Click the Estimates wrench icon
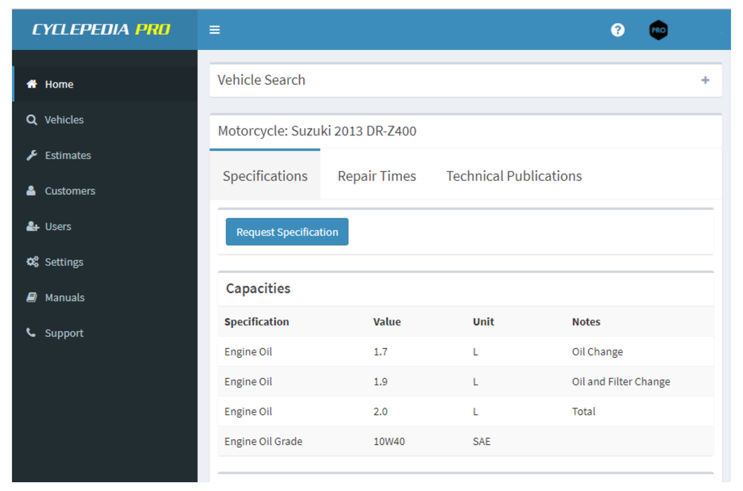Screen dimensions: 743x491 32,155
